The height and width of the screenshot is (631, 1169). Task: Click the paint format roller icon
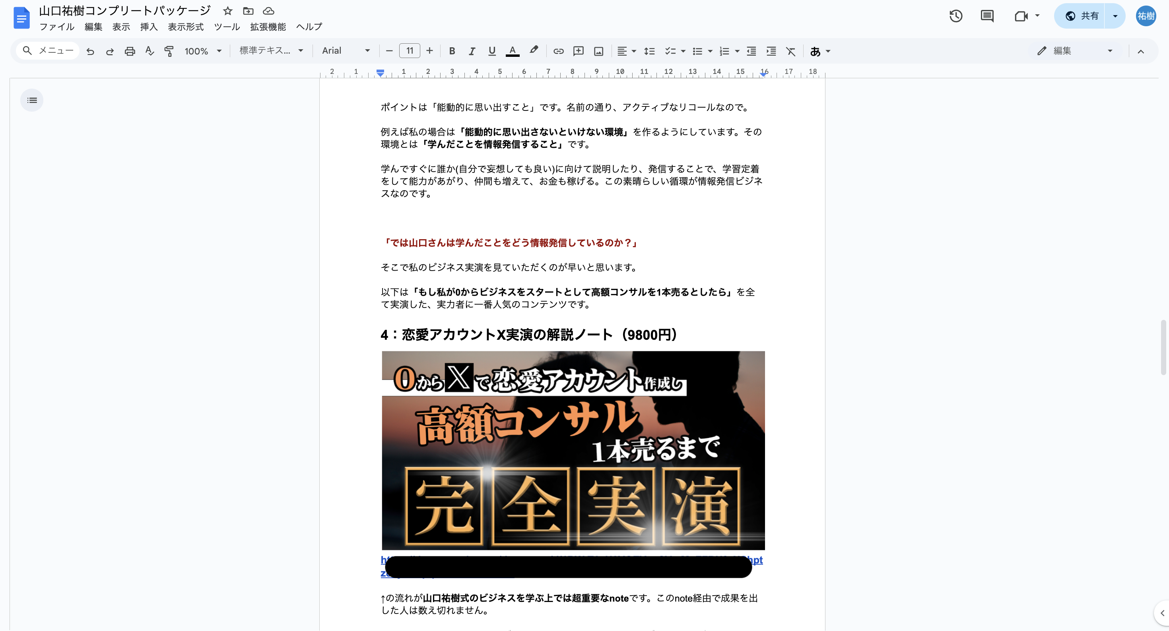[x=169, y=51]
